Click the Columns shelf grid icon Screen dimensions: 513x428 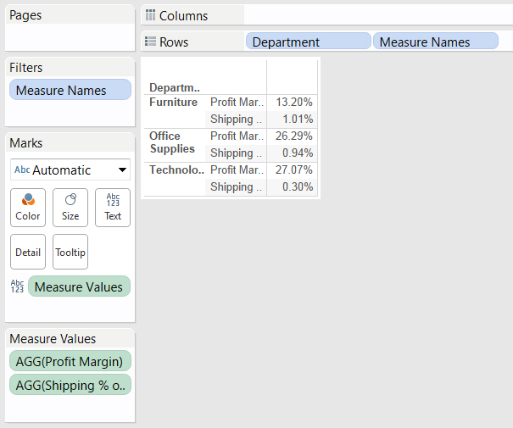(150, 15)
